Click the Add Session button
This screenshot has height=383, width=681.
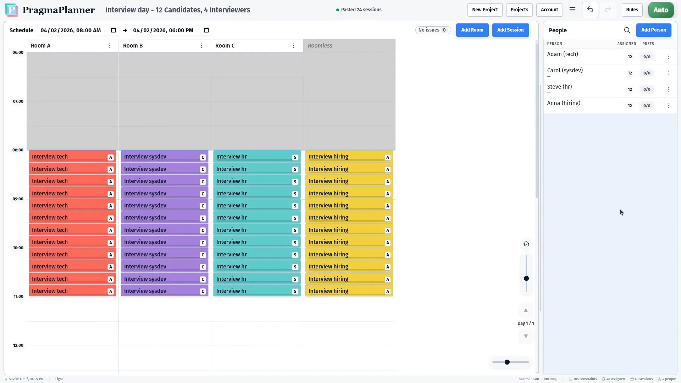pyautogui.click(x=510, y=30)
